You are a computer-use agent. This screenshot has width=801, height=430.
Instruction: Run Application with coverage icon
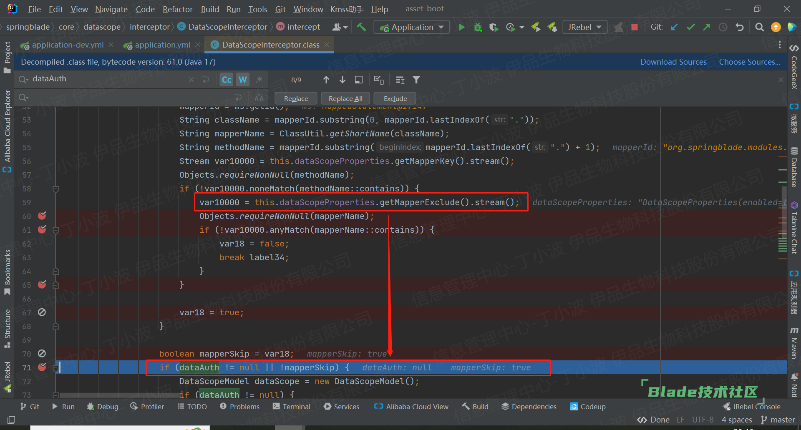[494, 27]
